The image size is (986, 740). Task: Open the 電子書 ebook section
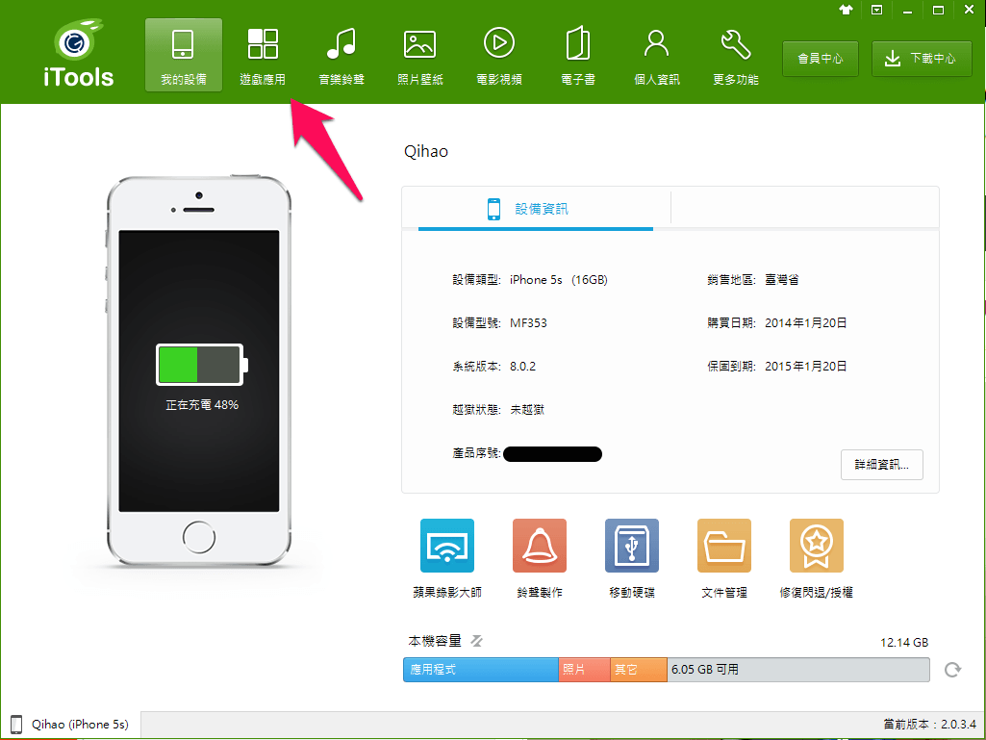click(x=578, y=56)
